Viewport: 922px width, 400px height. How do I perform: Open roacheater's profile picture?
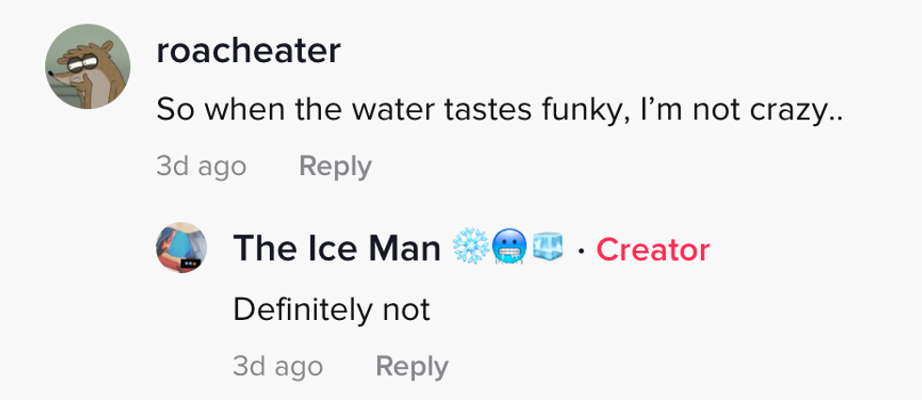pos(87,66)
